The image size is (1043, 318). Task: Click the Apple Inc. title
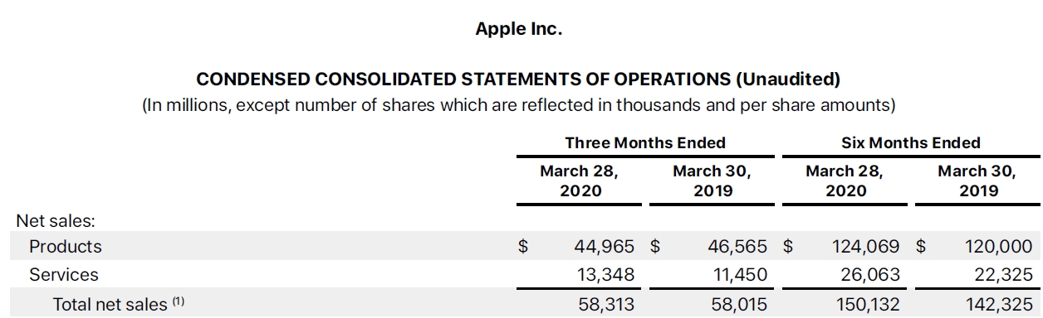coord(519,29)
